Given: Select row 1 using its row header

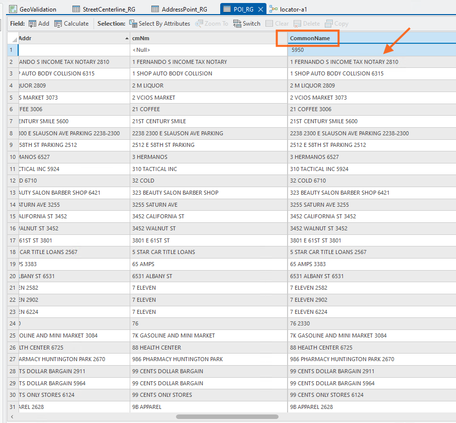Looking at the screenshot, I should point(11,50).
